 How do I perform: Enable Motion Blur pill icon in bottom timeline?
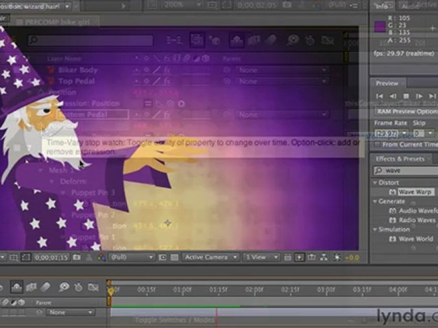[46, 287]
